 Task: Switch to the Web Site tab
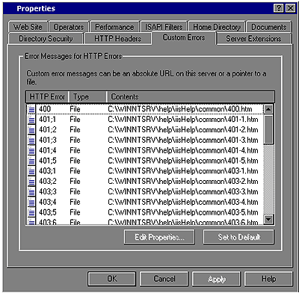[x=28, y=27]
